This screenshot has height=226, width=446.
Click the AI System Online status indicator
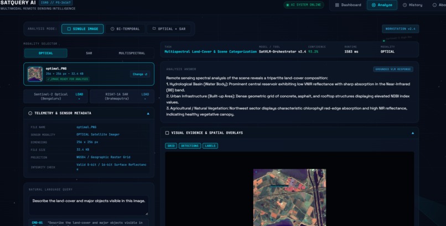point(303,5)
